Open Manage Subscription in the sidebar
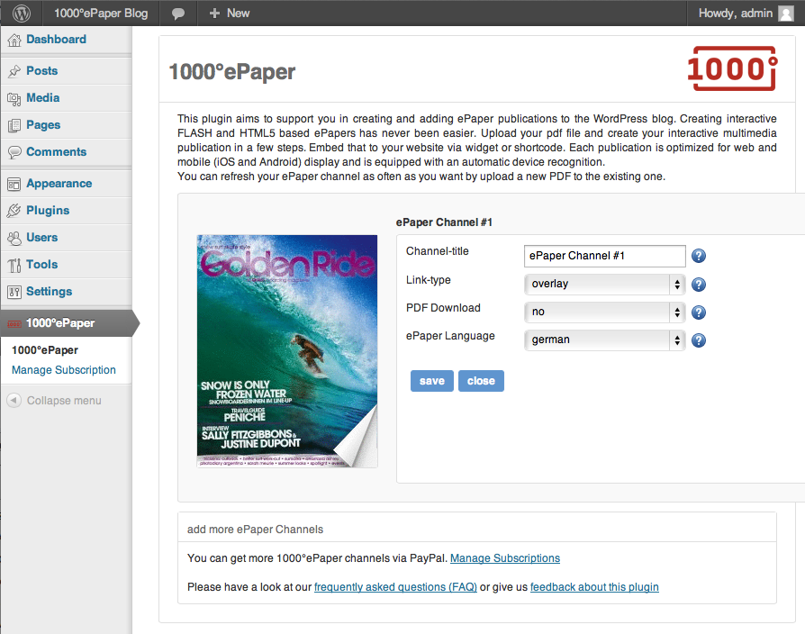 pyautogui.click(x=64, y=370)
